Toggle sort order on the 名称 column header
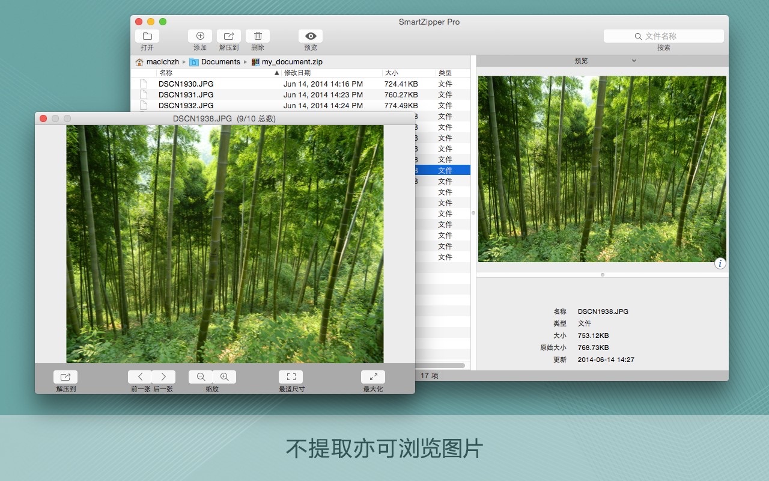This screenshot has width=769, height=481. (x=166, y=72)
